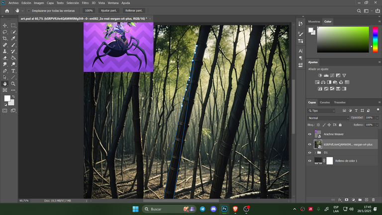Add a Color Balance adjustment
The image size is (382, 215).
pyautogui.click(x=323, y=82)
